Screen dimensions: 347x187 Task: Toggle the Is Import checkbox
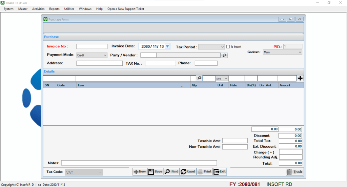click(x=228, y=47)
